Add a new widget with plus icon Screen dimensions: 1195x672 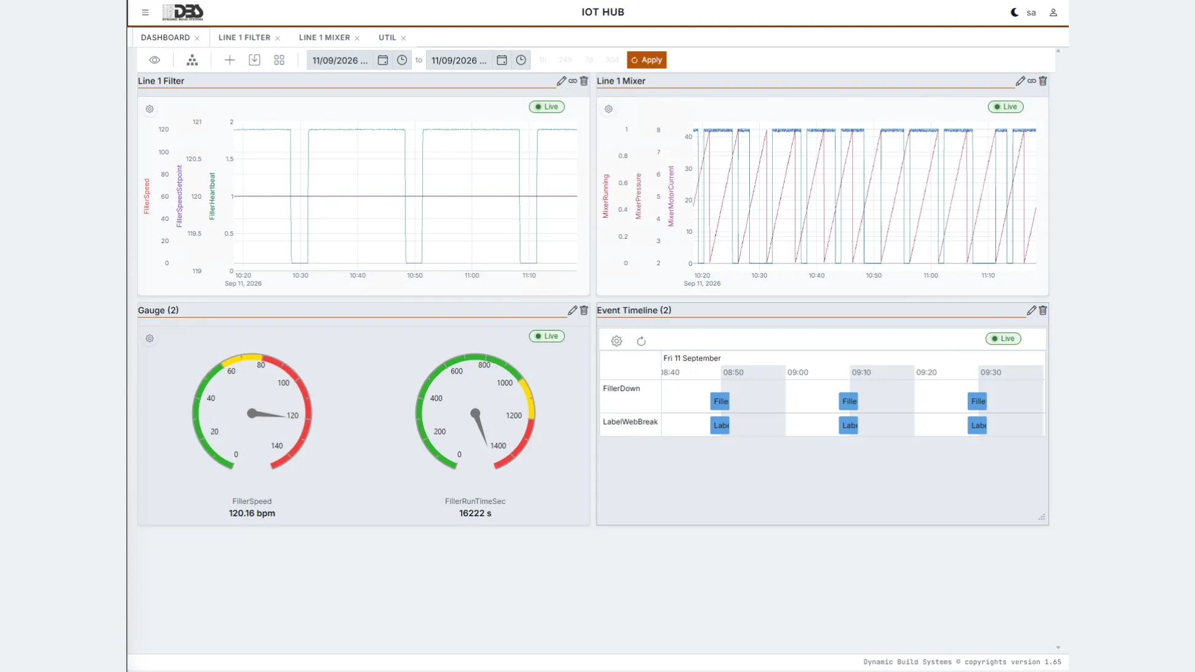pos(230,60)
